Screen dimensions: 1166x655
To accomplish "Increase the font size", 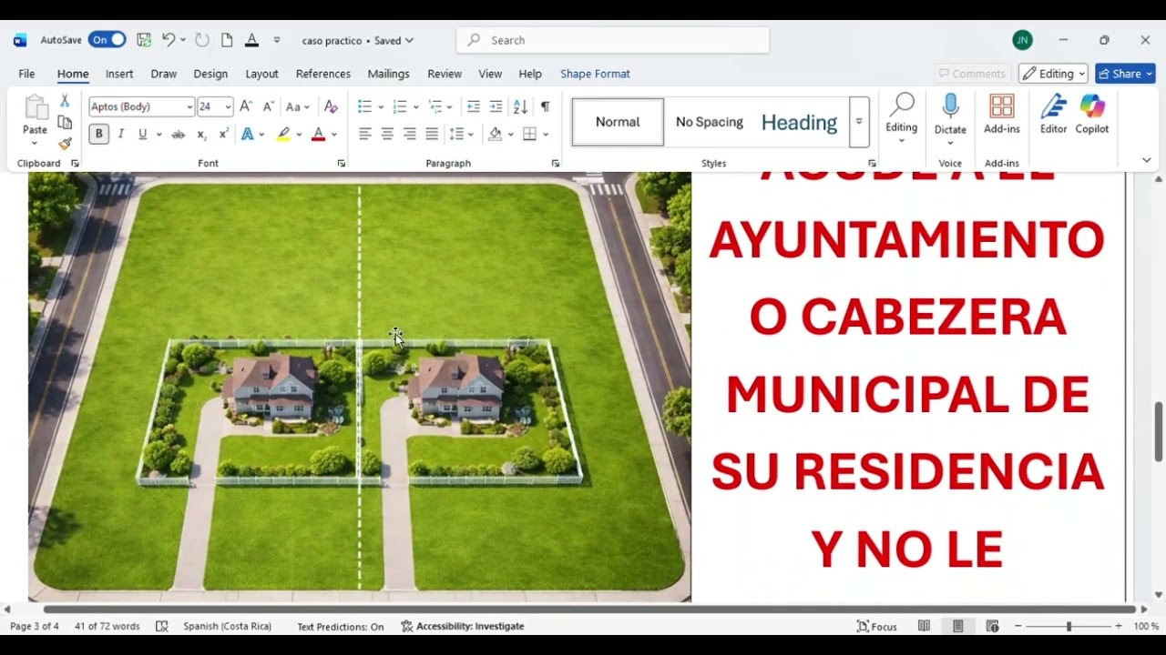I will 246,106.
